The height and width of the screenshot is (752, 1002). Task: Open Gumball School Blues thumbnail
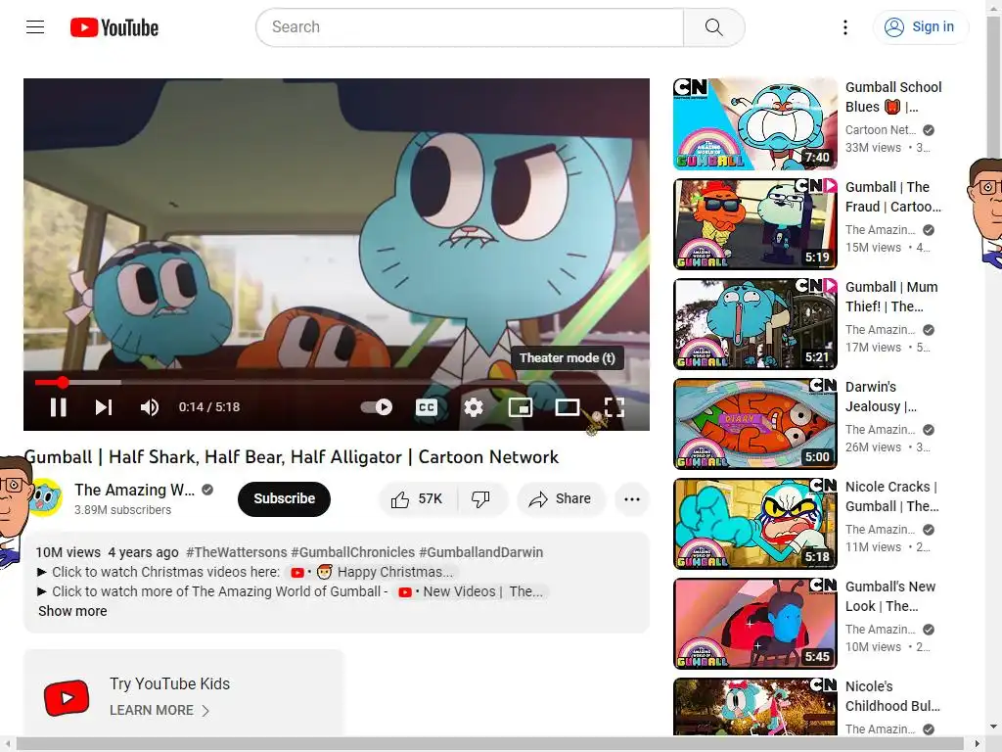[755, 124]
